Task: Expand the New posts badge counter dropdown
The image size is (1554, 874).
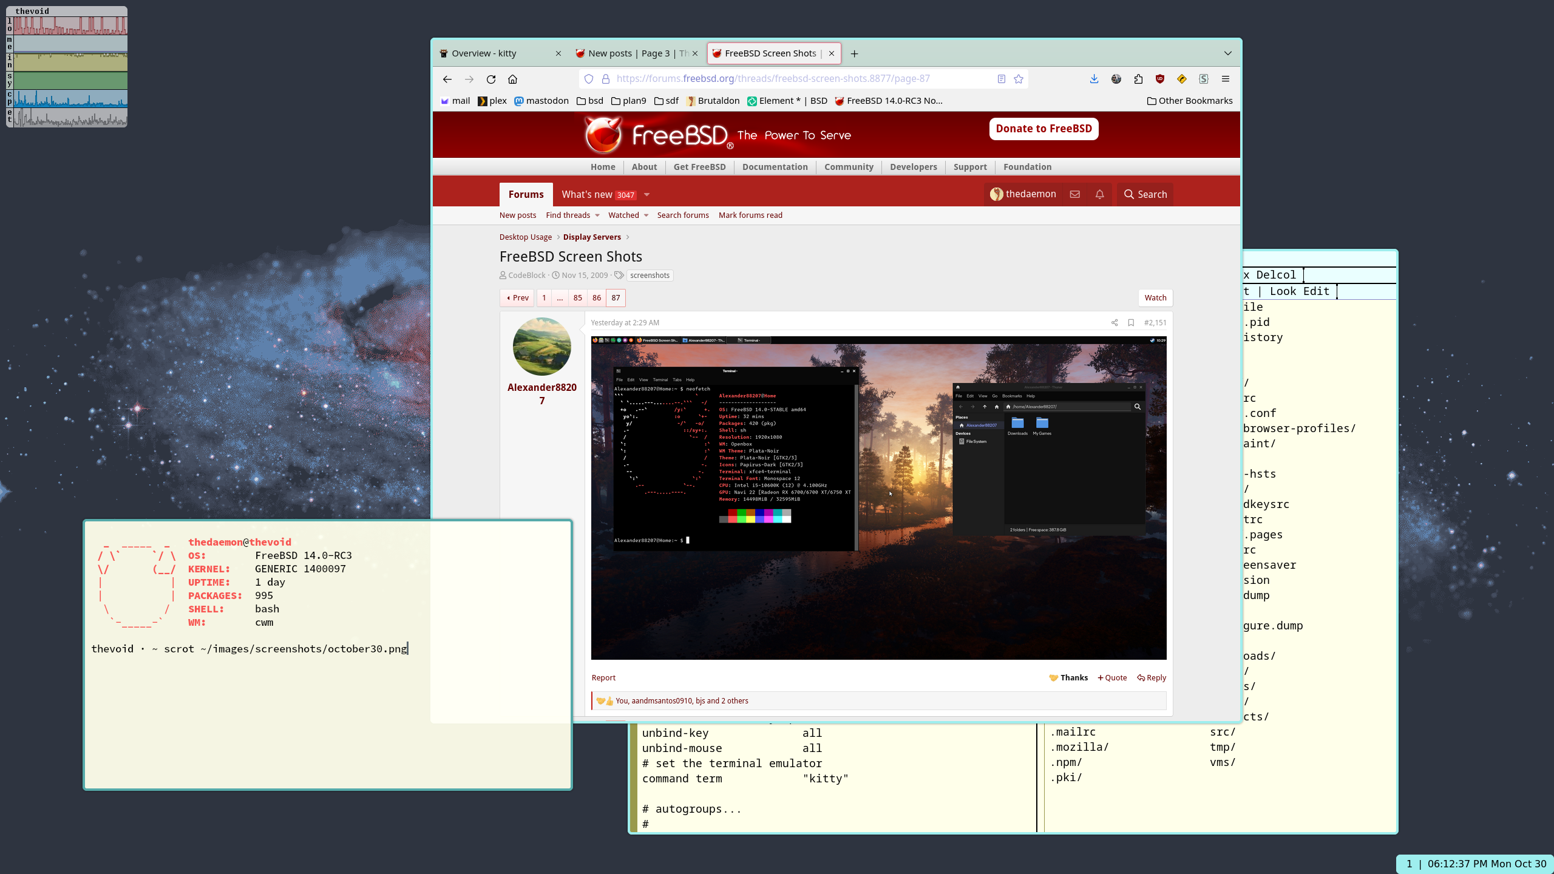Action: coord(646,194)
